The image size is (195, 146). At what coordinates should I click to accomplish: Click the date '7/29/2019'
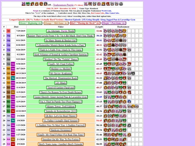(x=21, y=31)
